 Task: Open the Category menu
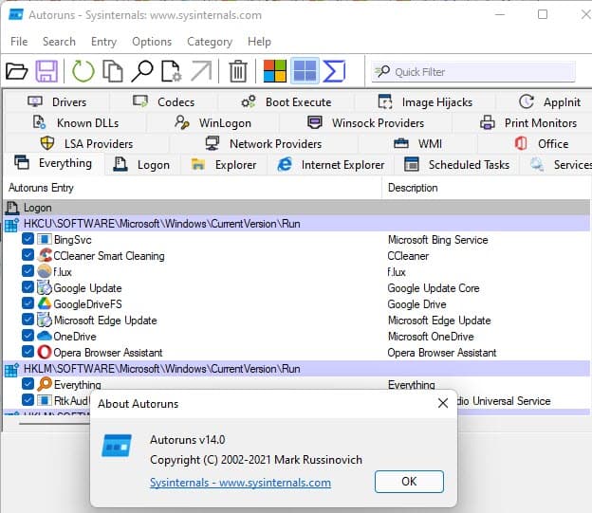click(210, 42)
